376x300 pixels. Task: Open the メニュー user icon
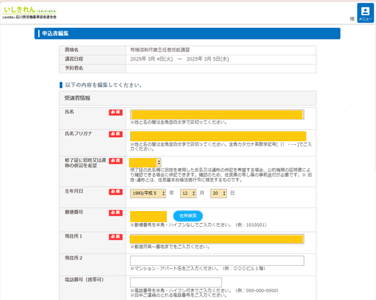pos(365,13)
